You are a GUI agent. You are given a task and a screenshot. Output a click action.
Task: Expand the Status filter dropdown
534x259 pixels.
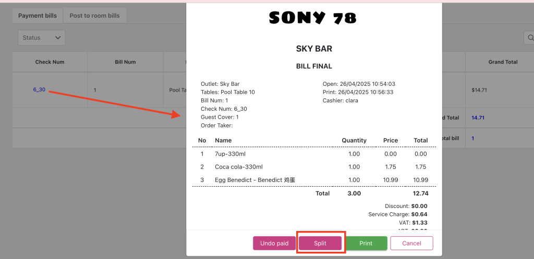pos(42,37)
